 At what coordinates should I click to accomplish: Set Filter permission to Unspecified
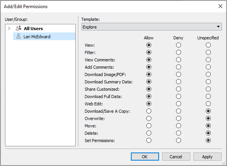click(x=208, y=52)
